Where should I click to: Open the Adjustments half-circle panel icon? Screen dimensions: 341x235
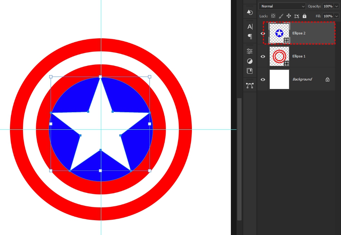(x=250, y=61)
